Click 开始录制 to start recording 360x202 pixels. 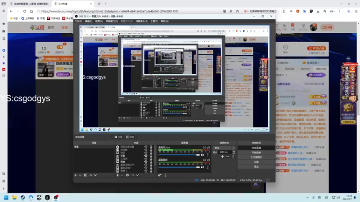(256, 153)
